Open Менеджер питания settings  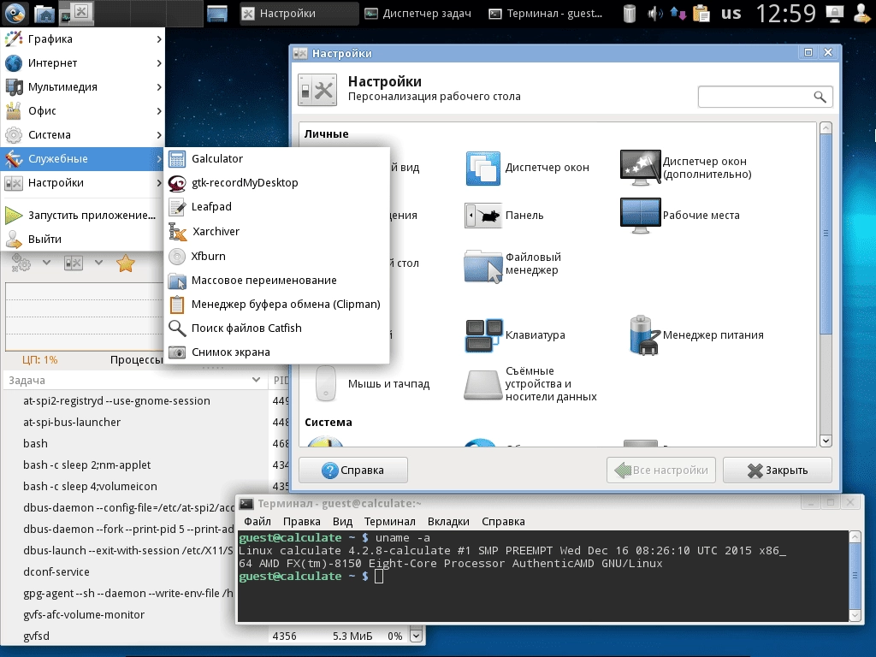tap(696, 335)
